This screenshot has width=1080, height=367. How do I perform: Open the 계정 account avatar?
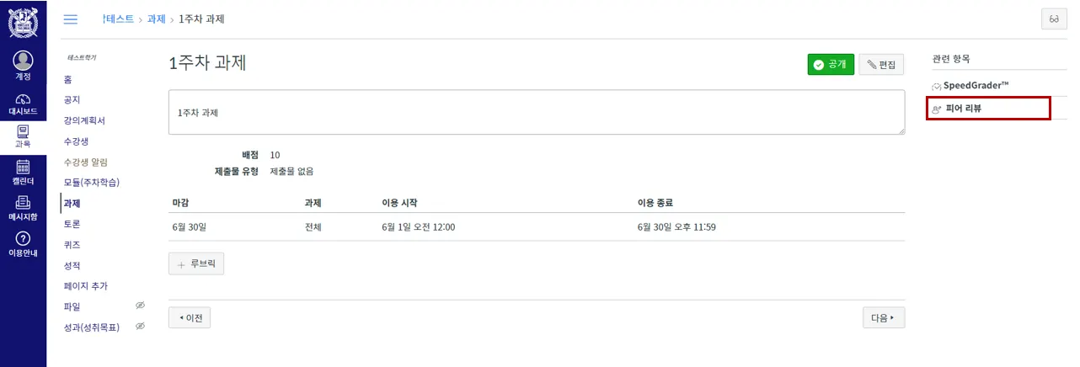pyautogui.click(x=23, y=61)
